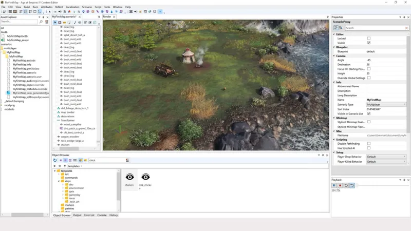The height and width of the screenshot is (231, 411).
Task: Switch to the Error List tab
Action: (89, 215)
